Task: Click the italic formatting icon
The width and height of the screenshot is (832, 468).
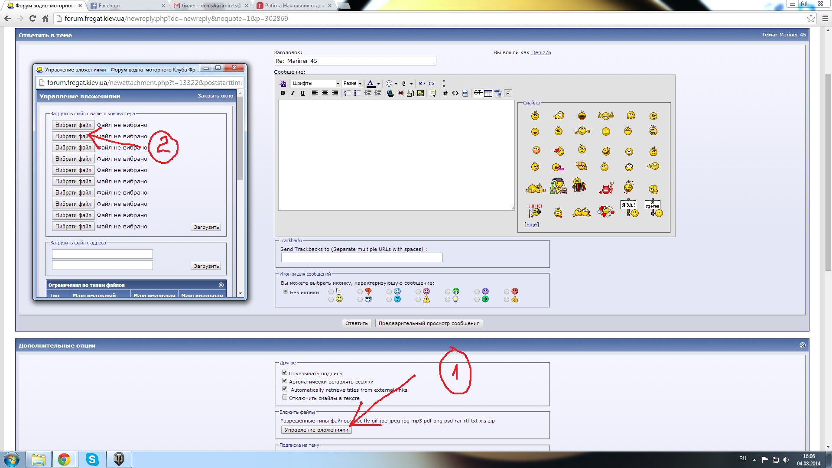Action: (x=292, y=93)
